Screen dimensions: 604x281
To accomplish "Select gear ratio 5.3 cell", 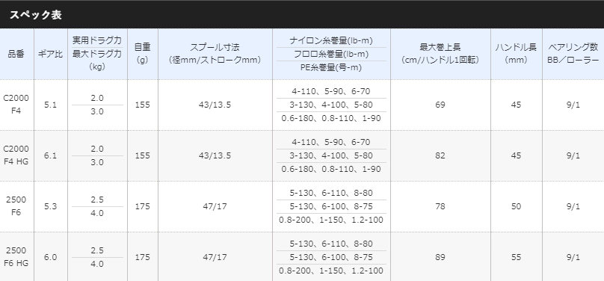I will [51, 206].
